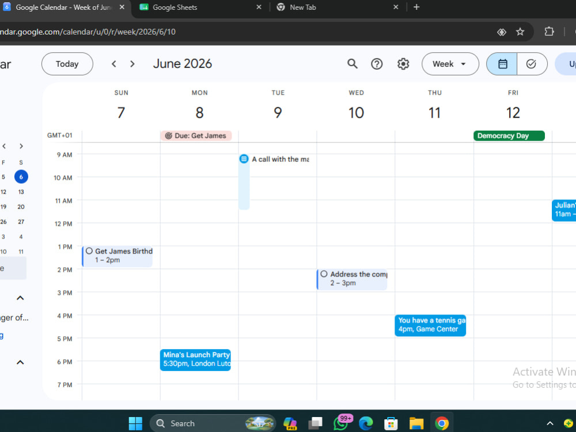Select Monday 8 day header
576x432 pixels.
[x=199, y=112]
